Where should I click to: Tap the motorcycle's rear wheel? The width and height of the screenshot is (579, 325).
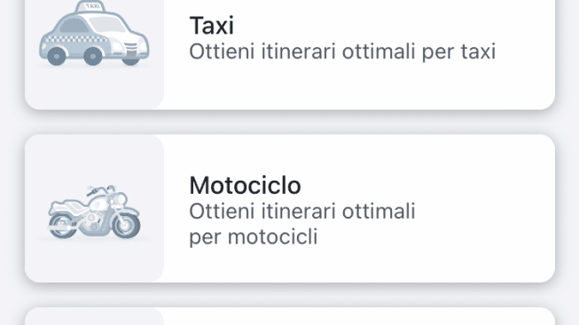[62, 225]
